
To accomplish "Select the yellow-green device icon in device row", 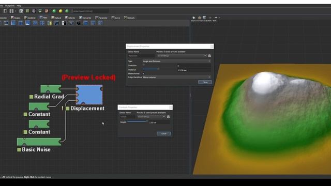I will coord(50,23).
